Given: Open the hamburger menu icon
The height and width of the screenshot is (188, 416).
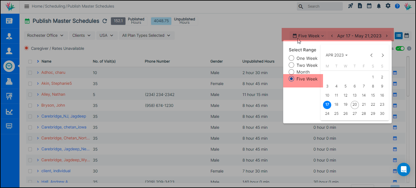Looking at the screenshot, I should 27,6.
